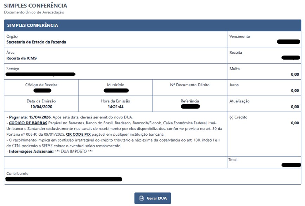
Task: Click the Vencimento field label
Action: 239,36
